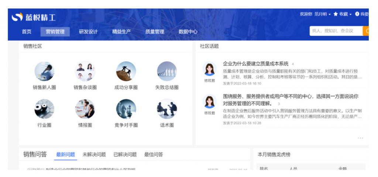Click the search input field
378x177 pixels.
pyautogui.click(x=336, y=31)
